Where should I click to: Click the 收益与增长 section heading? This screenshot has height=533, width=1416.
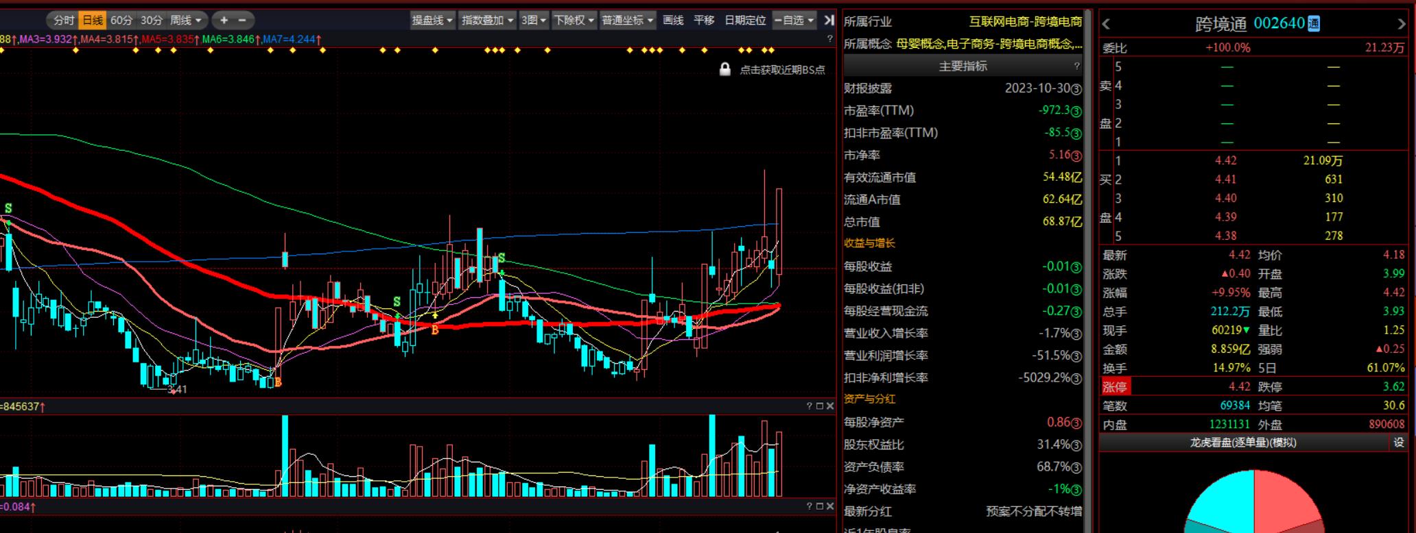pyautogui.click(x=869, y=243)
